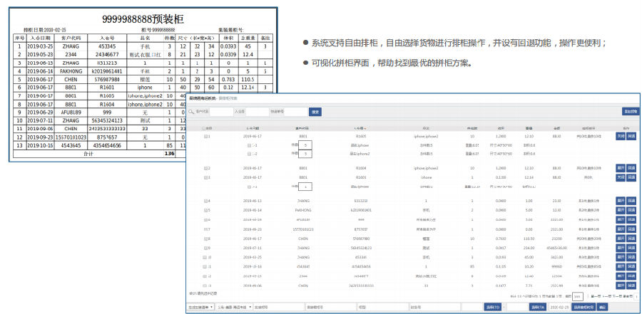
Task: Roll back row 8757657 with 回退
Action: (x=631, y=229)
